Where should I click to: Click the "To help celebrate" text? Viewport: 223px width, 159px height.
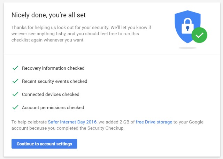click(29, 122)
